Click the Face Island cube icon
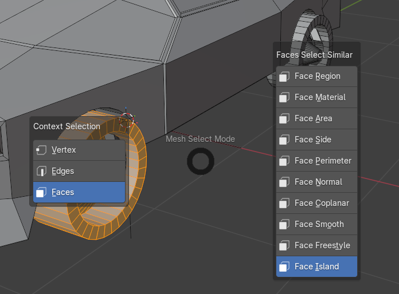 click(284, 267)
